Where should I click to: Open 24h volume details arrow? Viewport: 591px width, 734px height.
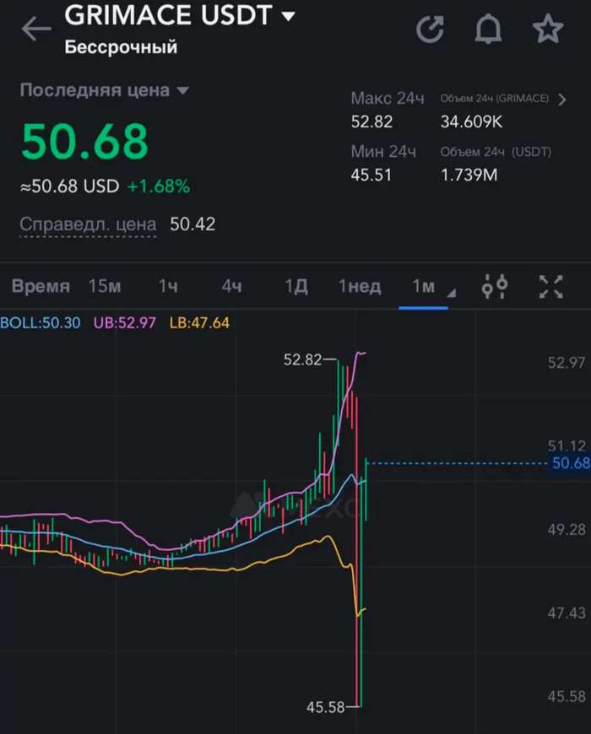[563, 100]
